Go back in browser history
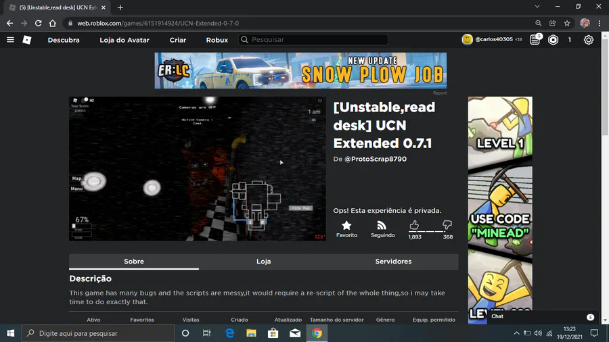The height and width of the screenshot is (342, 609). (x=9, y=23)
